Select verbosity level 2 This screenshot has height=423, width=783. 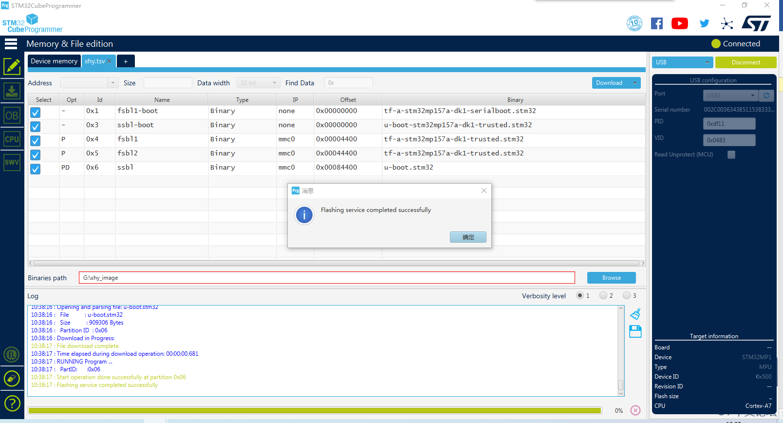(603, 295)
